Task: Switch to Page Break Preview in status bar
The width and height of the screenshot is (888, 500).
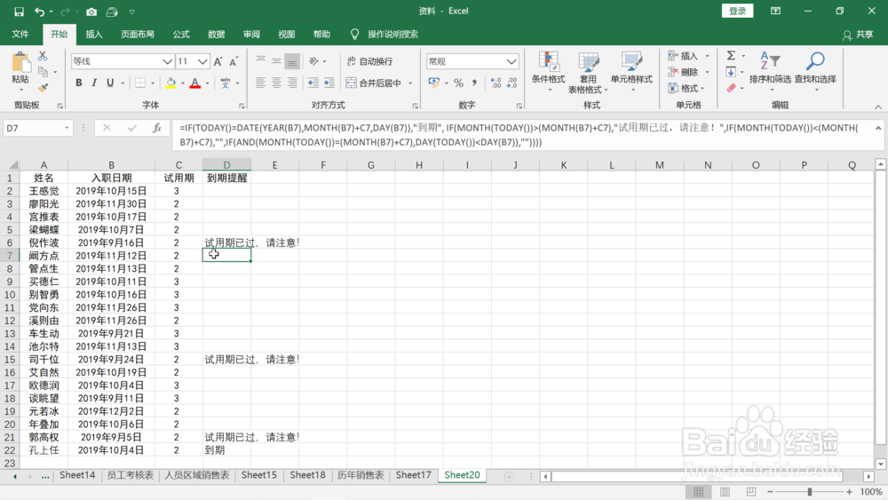Action: (751, 491)
